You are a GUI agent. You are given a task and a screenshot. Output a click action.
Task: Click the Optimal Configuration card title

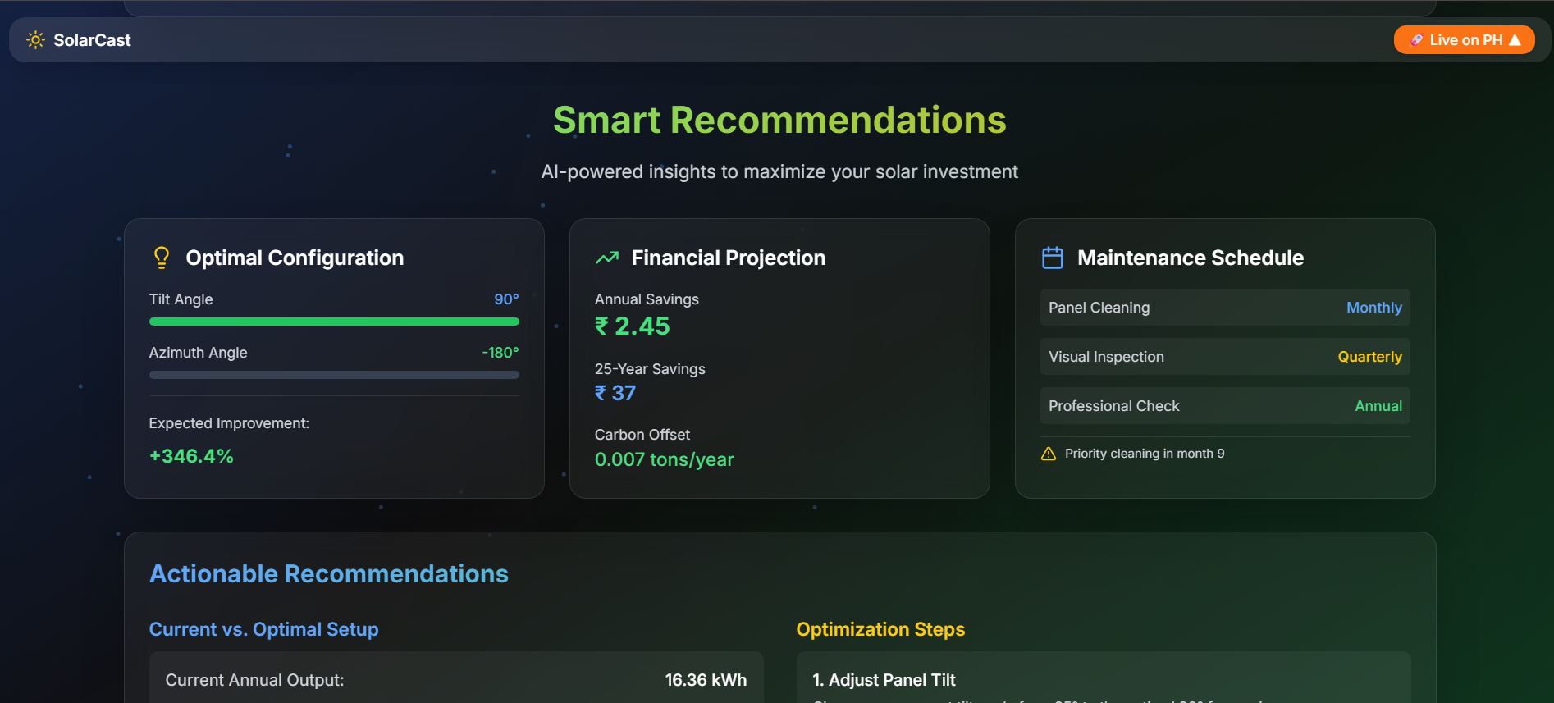click(295, 258)
